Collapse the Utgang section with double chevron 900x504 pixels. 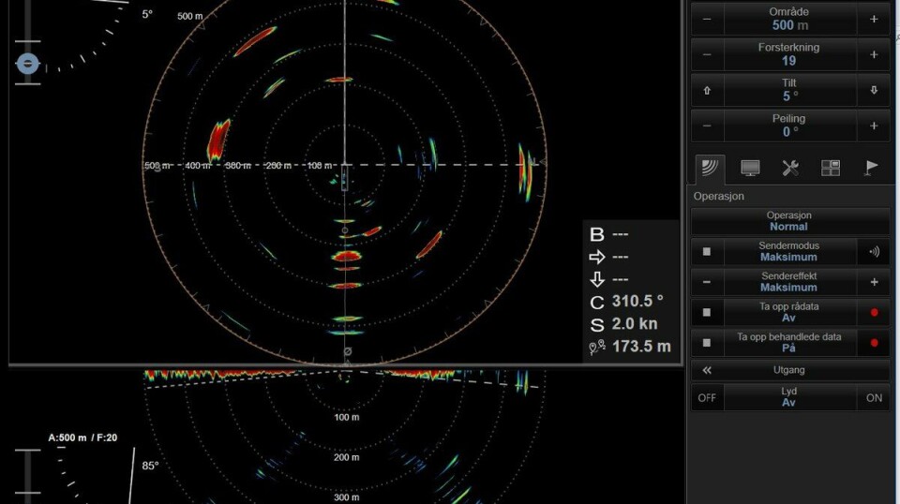[707, 370]
